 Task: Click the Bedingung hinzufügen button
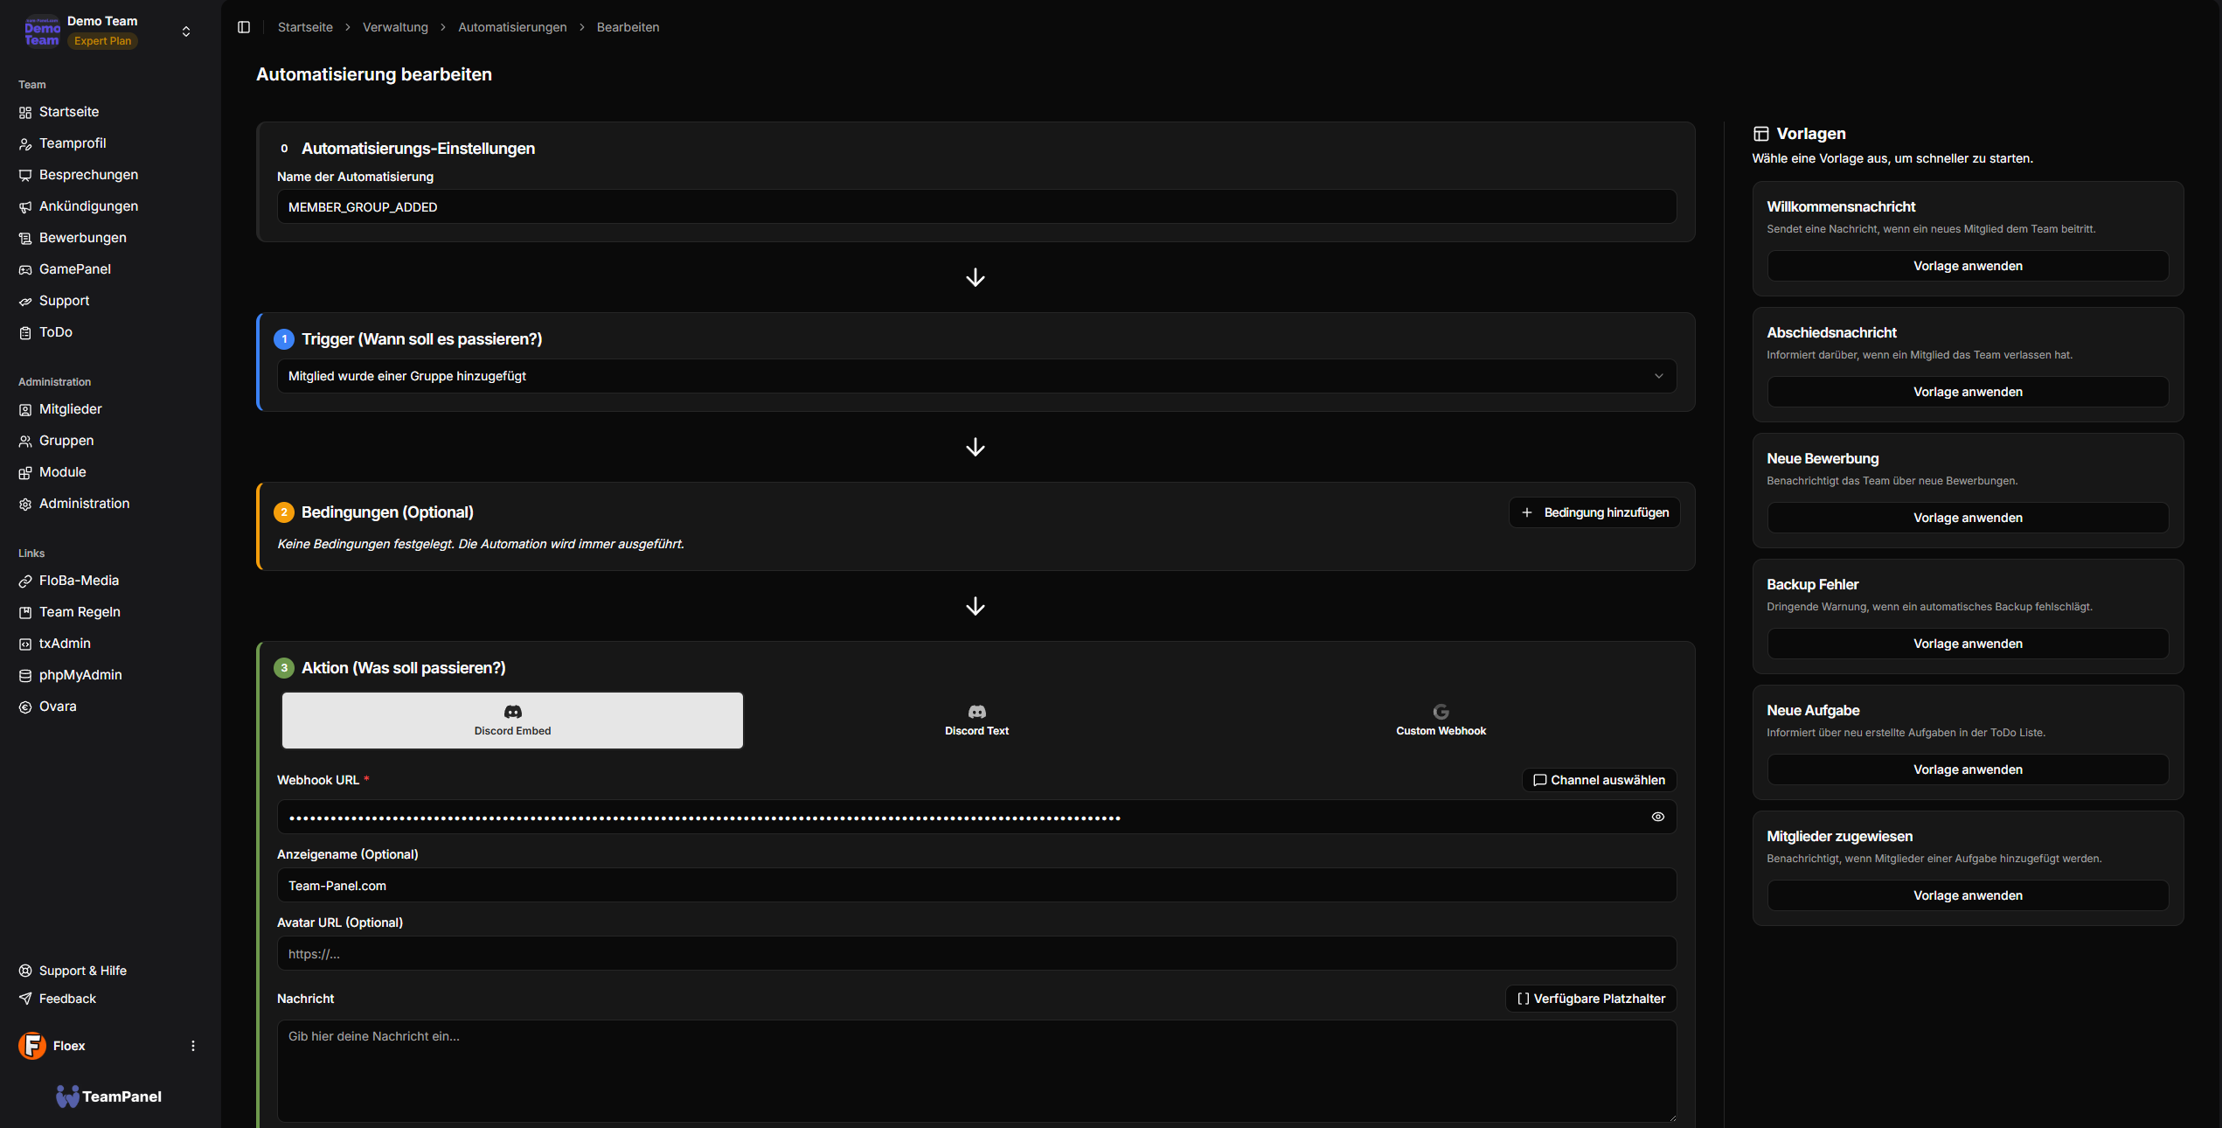pyautogui.click(x=1594, y=512)
